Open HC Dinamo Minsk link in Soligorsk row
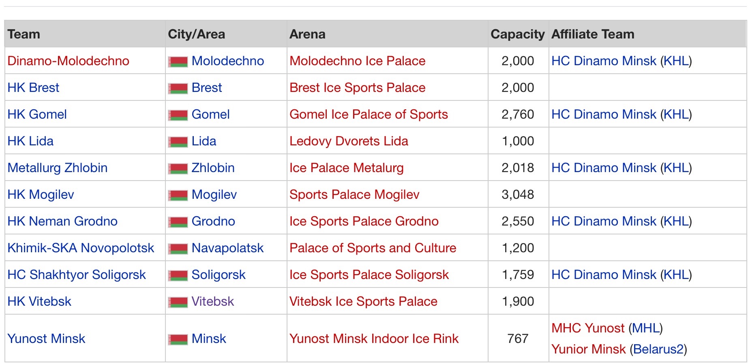 point(604,275)
